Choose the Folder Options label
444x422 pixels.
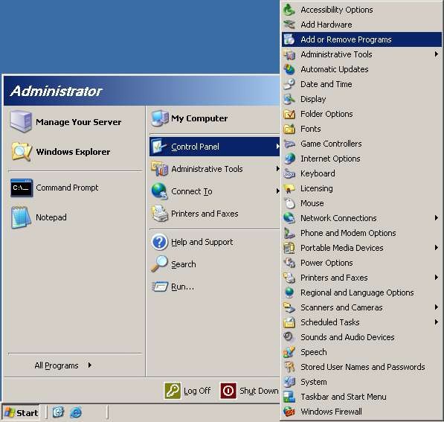(x=326, y=114)
